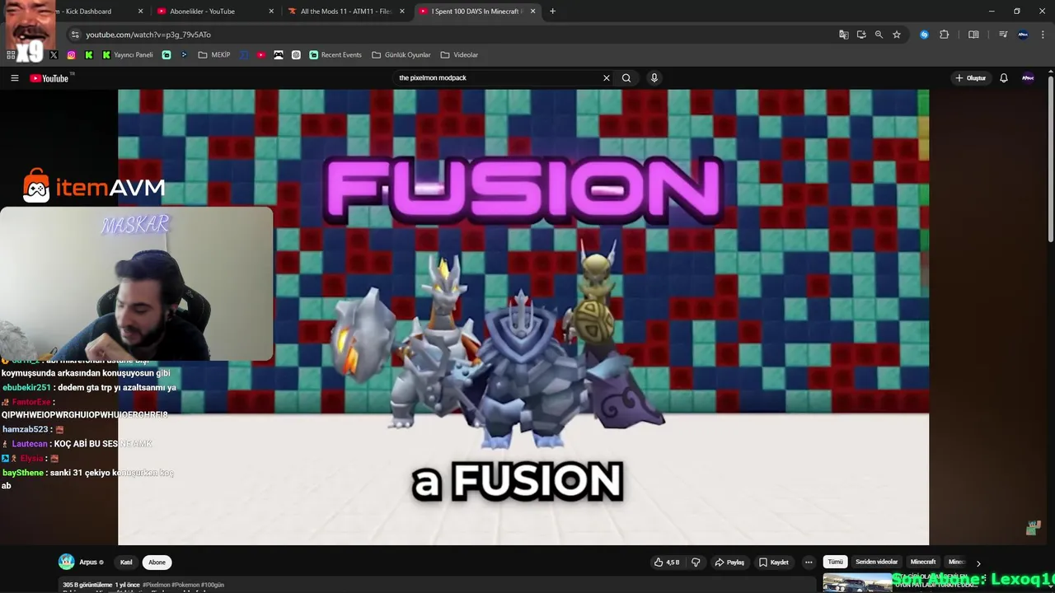
Task: Open the more actions ellipsis under video
Action: 809,563
